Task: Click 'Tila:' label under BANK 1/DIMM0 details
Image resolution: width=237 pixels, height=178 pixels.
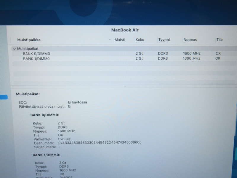Action: point(39,174)
